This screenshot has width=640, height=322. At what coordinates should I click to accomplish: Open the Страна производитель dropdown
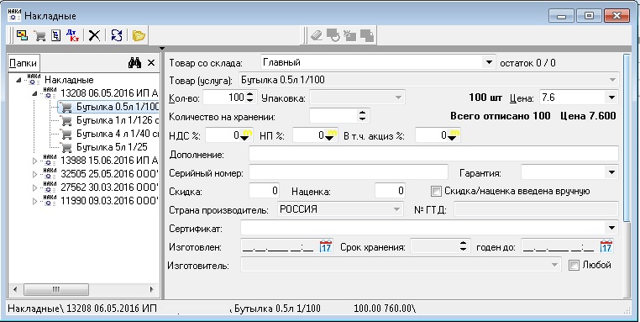point(396,209)
